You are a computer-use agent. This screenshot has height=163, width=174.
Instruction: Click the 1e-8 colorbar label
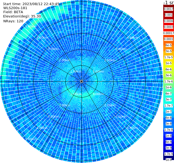[169, 136]
